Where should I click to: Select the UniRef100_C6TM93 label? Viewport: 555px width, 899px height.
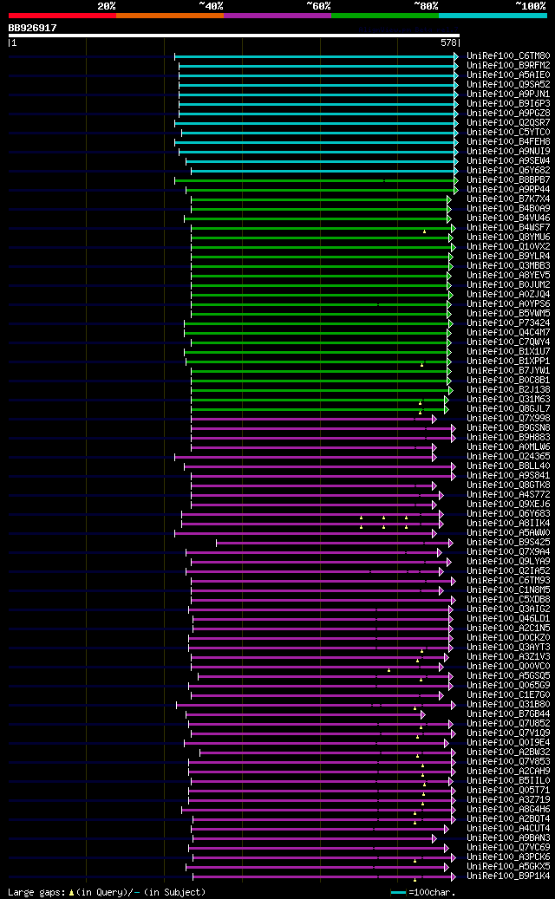(x=508, y=581)
